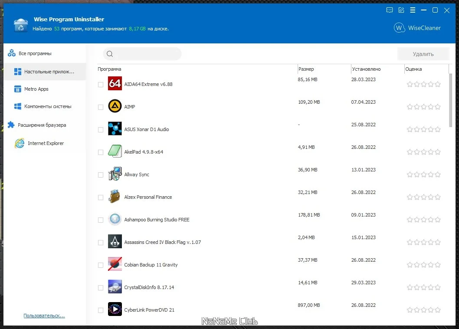Click the 28.03.2023 install date
Screen dimensions: 459x329
pyautogui.click(x=363, y=80)
